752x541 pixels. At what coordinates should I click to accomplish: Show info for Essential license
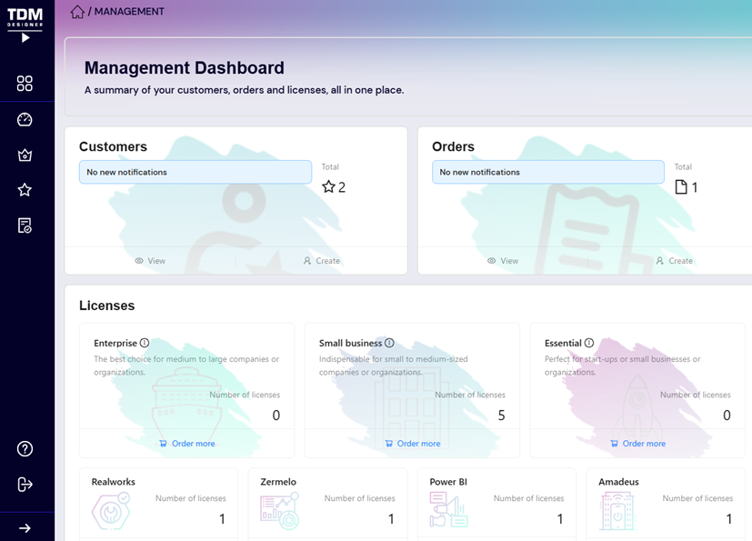[589, 344]
